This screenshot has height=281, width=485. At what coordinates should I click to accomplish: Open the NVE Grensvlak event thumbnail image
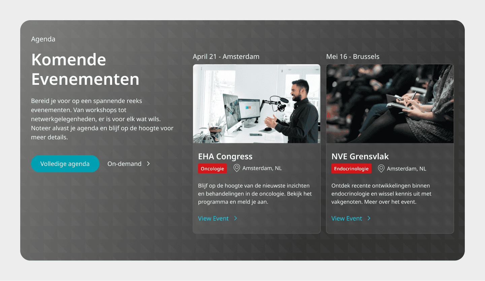pos(390,104)
